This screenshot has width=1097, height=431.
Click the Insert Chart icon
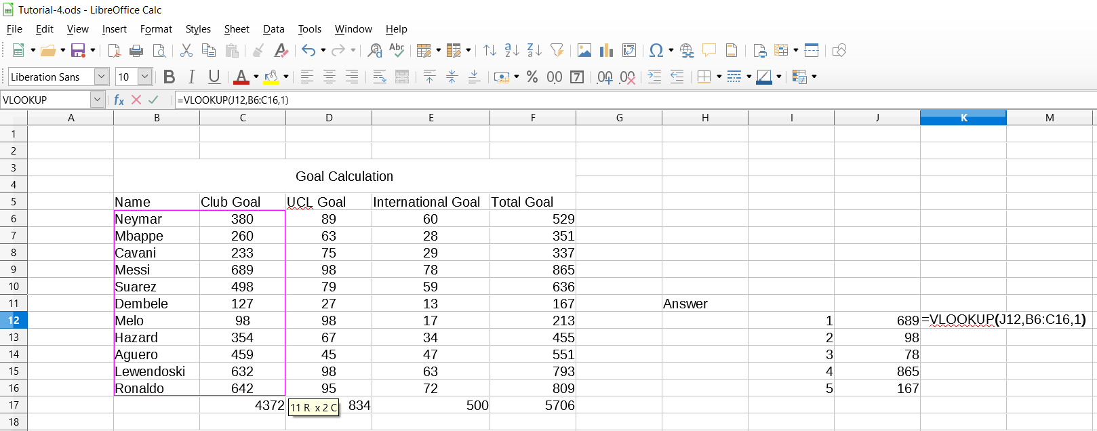coord(606,51)
